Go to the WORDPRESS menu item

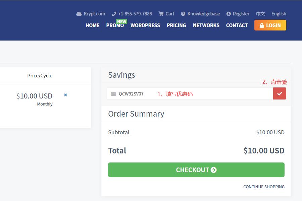[145, 25]
